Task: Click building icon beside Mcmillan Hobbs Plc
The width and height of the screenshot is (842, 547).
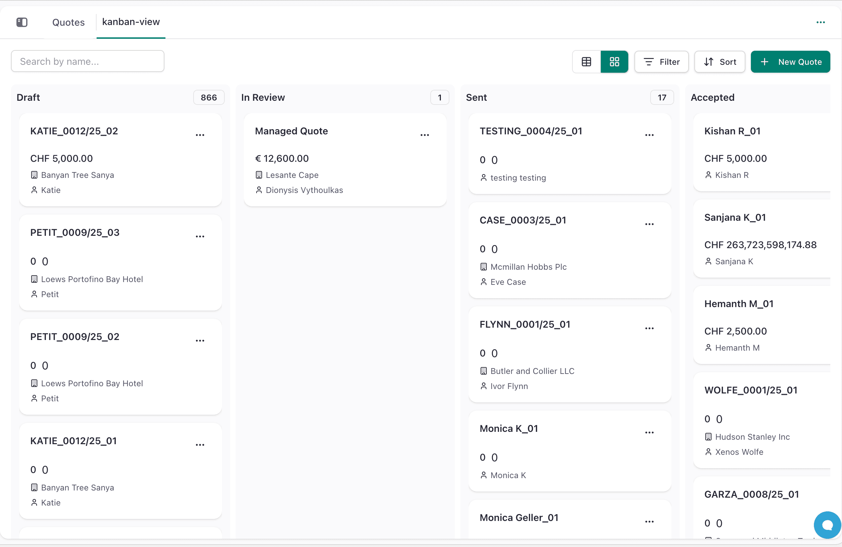Action: 483,267
